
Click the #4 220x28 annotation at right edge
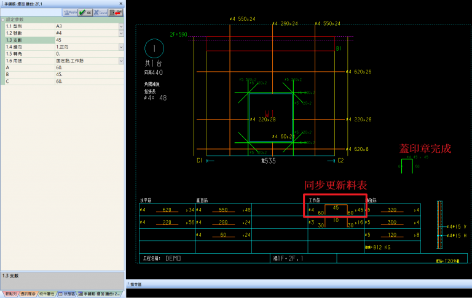click(x=358, y=120)
